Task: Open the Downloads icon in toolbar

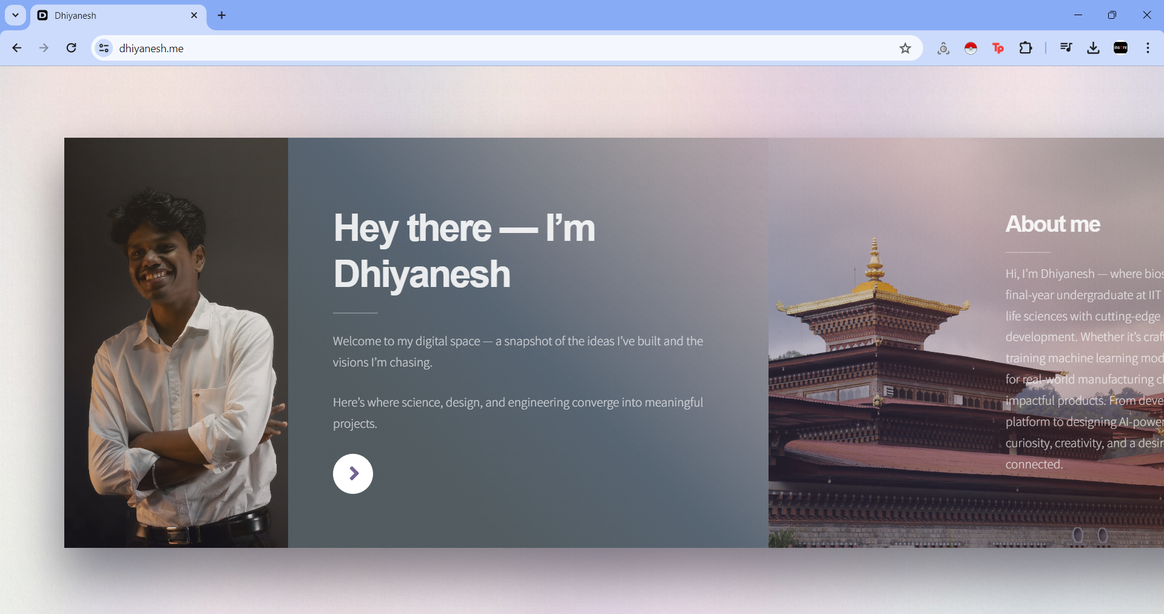Action: pyautogui.click(x=1093, y=48)
